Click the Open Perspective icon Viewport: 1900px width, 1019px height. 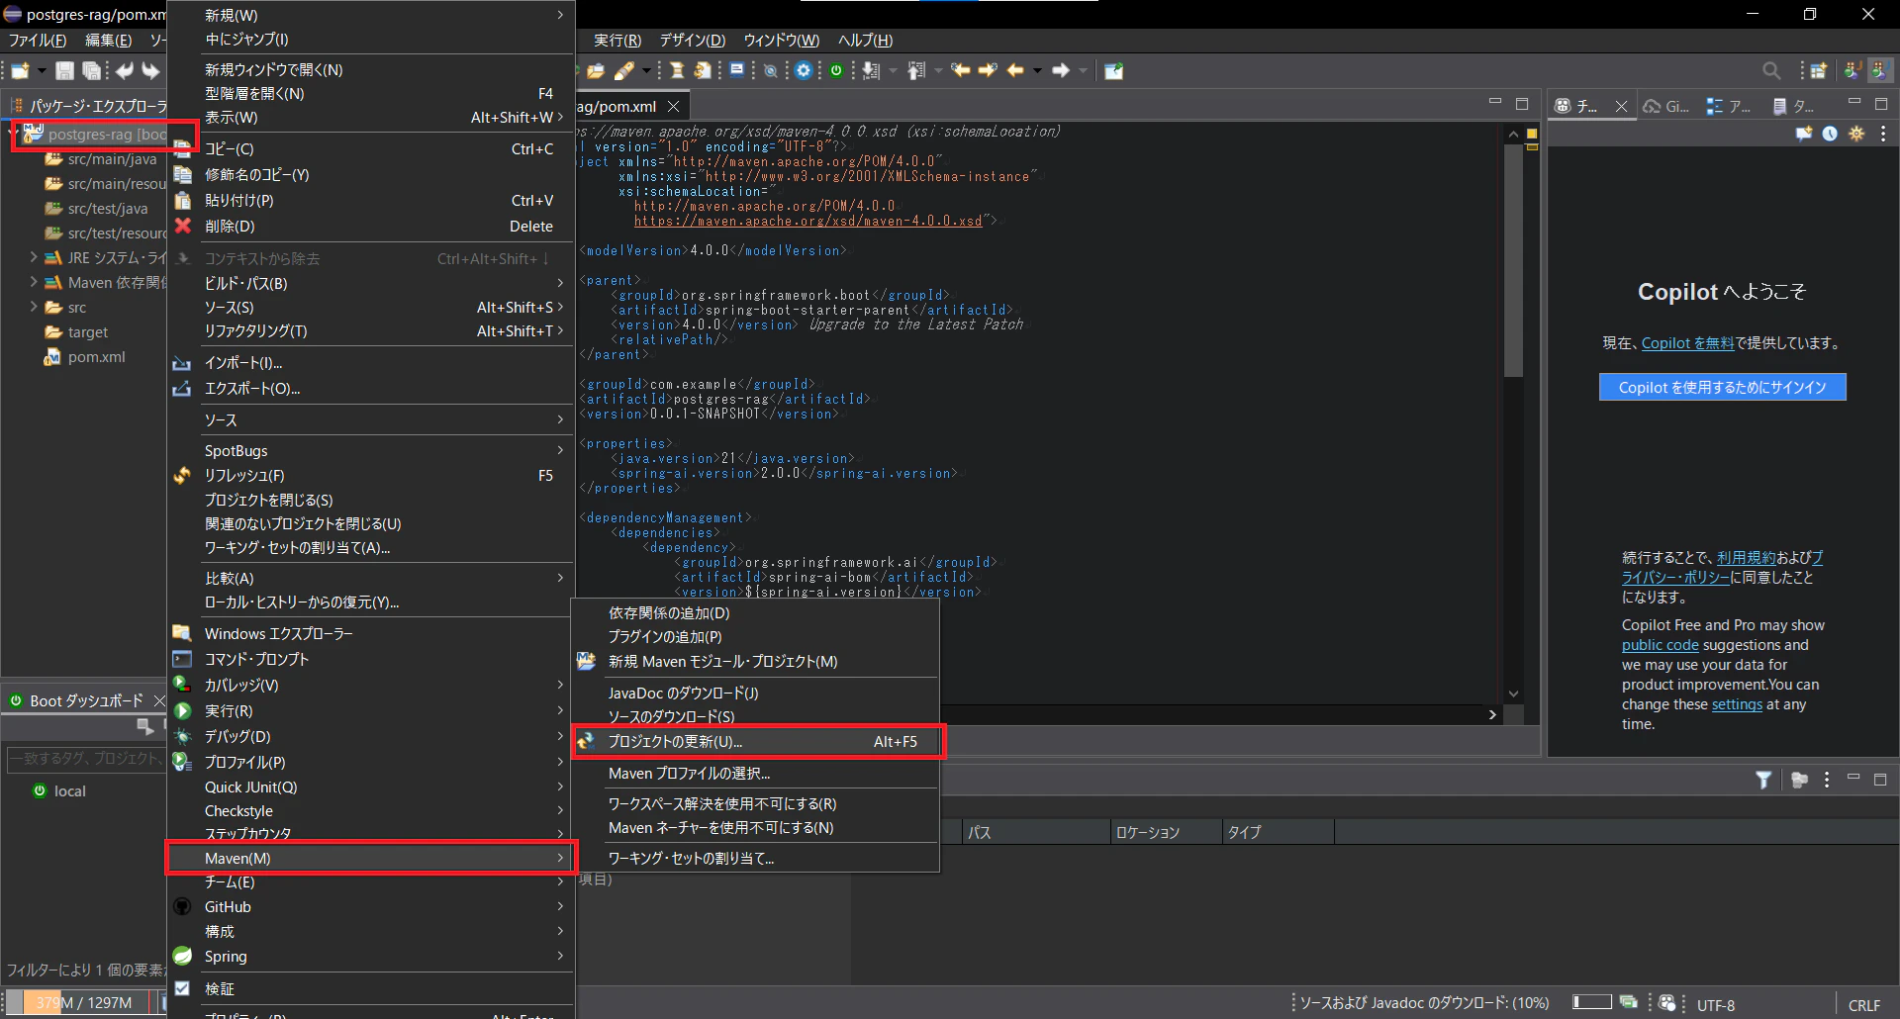tap(1819, 70)
